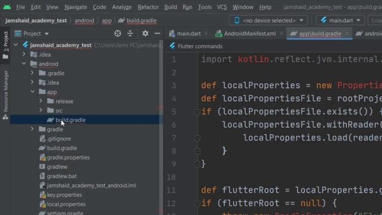
Task: Toggle the 1: Project side tool window
Action: 5,45
